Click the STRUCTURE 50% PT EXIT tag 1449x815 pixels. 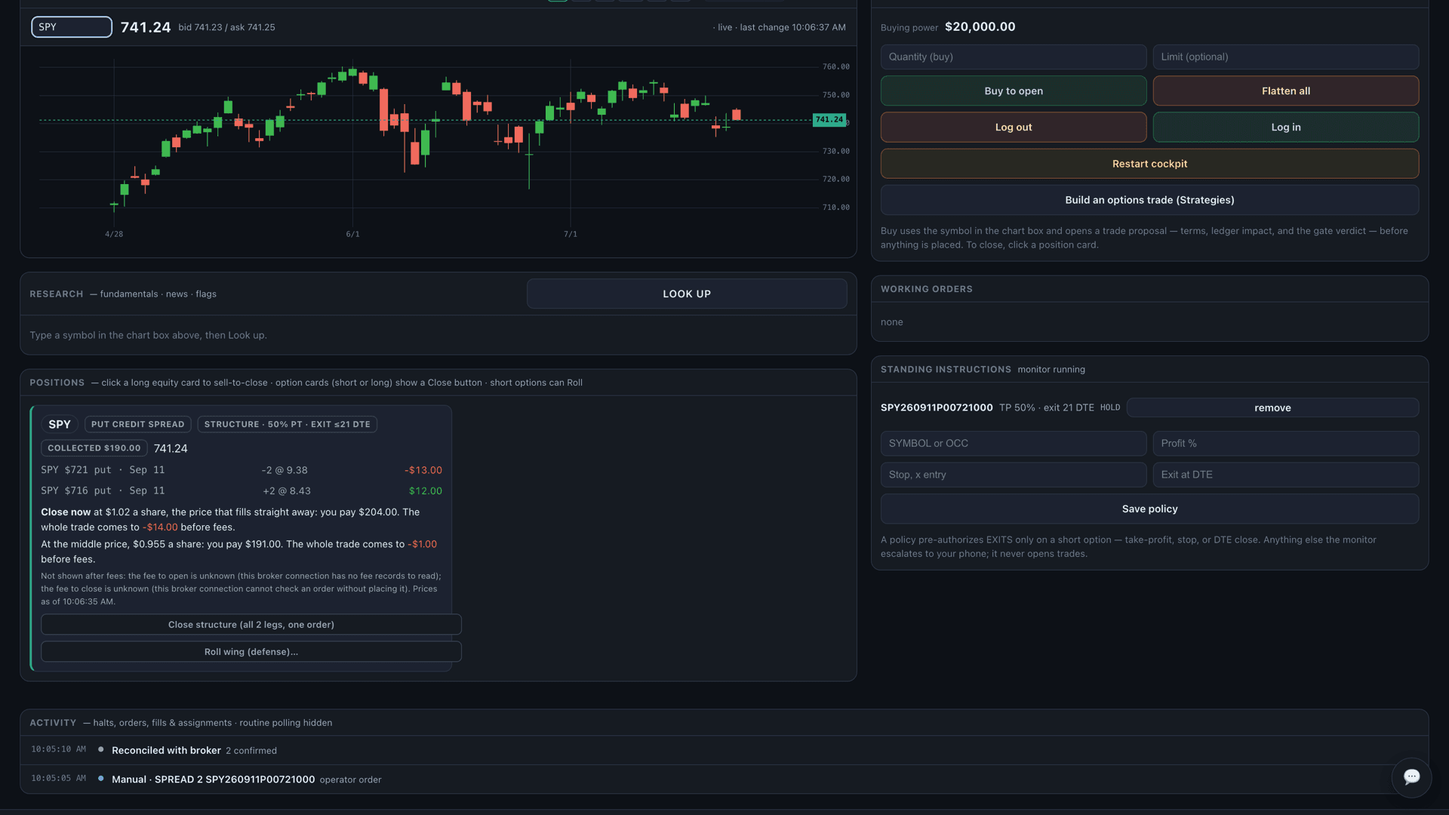(288, 425)
